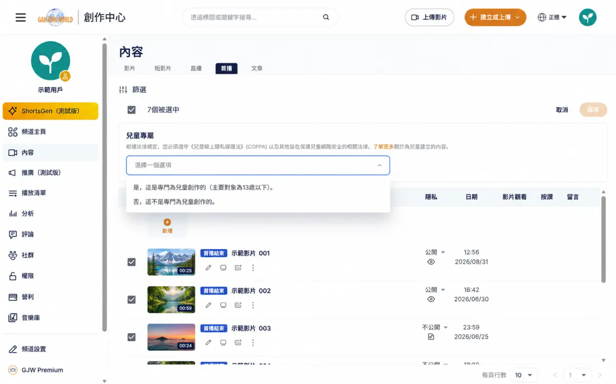Switch to the 文章 tab
Viewport: 616px width, 384px height.
click(257, 68)
